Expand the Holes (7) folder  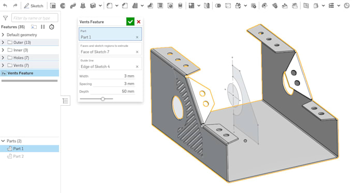(3, 58)
